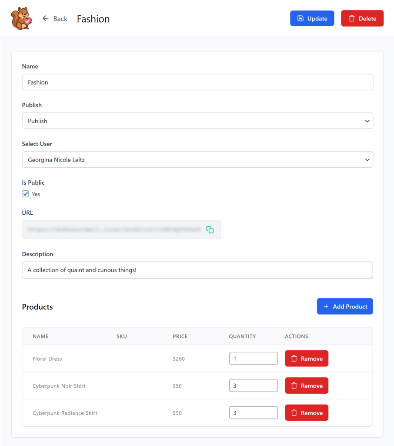This screenshot has width=394, height=446.
Task: Click the copy icon next to the URL field
Action: (x=210, y=230)
